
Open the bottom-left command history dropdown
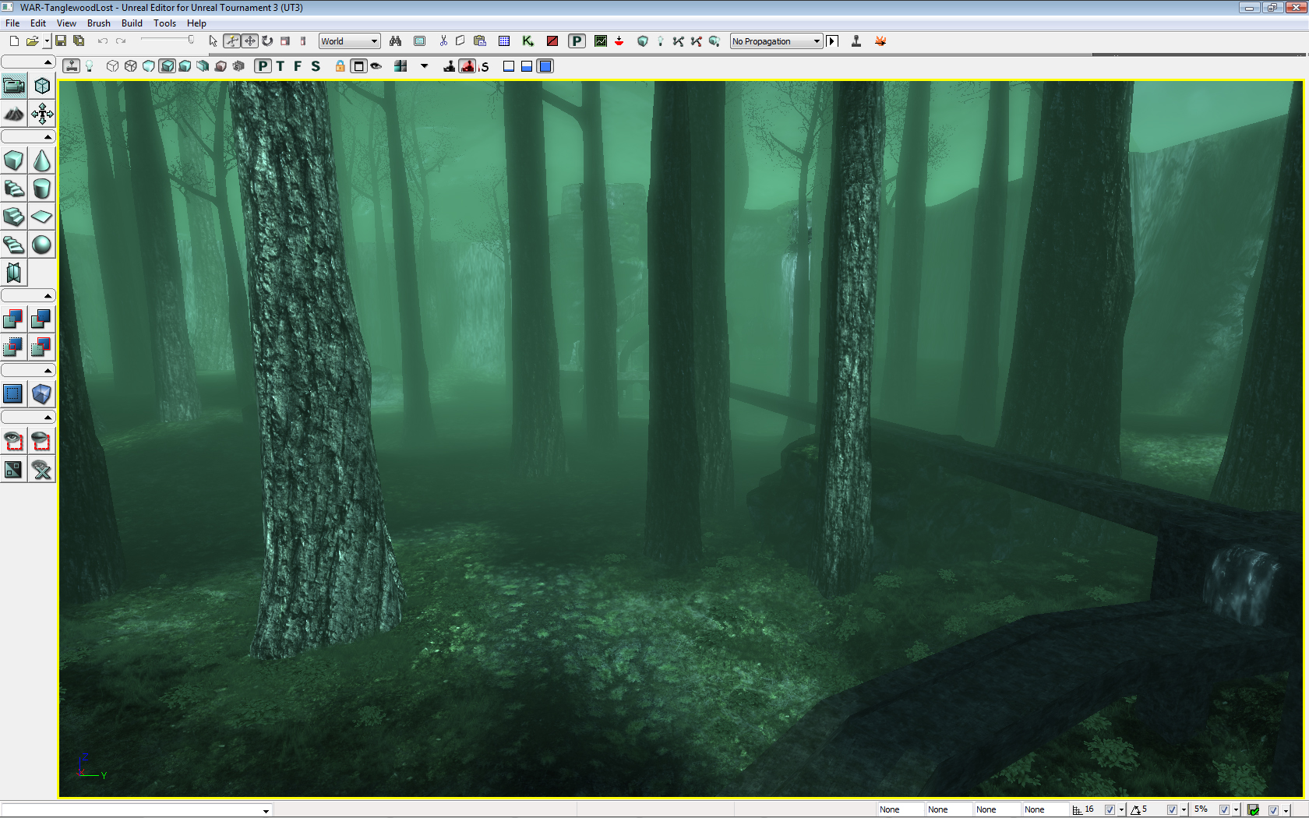[266, 811]
